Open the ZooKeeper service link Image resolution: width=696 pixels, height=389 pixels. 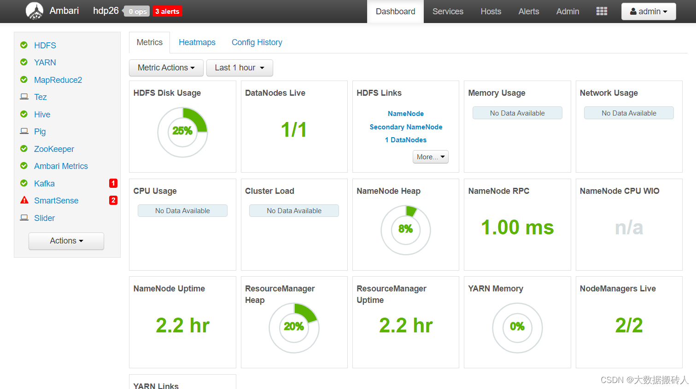pyautogui.click(x=54, y=149)
